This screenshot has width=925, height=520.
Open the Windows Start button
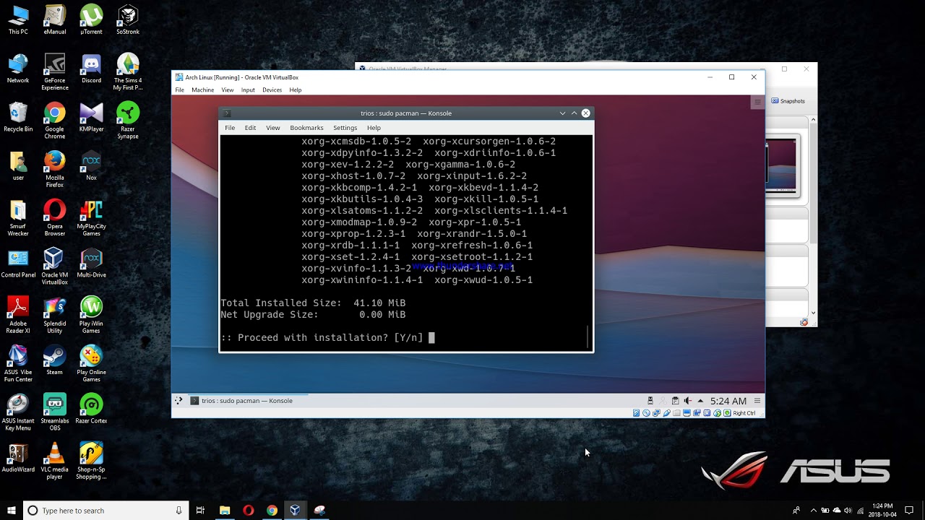coord(12,511)
